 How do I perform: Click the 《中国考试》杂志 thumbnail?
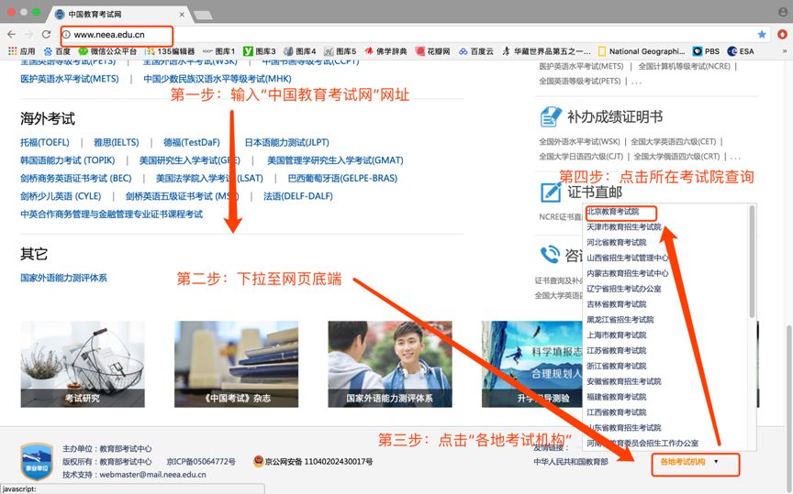[236, 364]
